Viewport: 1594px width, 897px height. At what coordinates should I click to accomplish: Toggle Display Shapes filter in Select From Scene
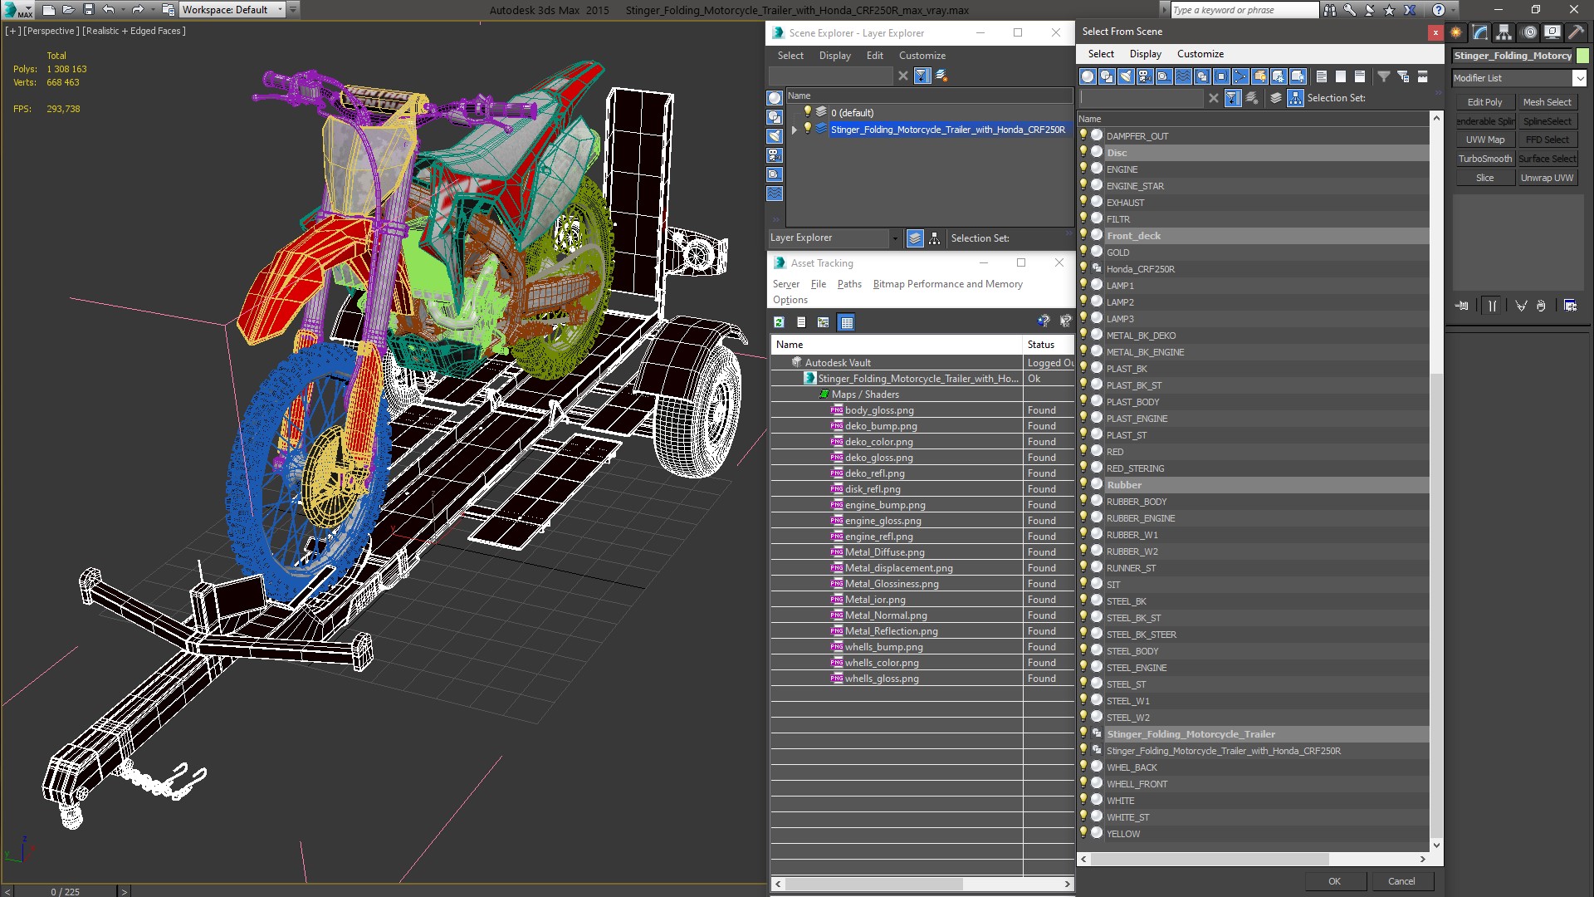[x=1107, y=76]
